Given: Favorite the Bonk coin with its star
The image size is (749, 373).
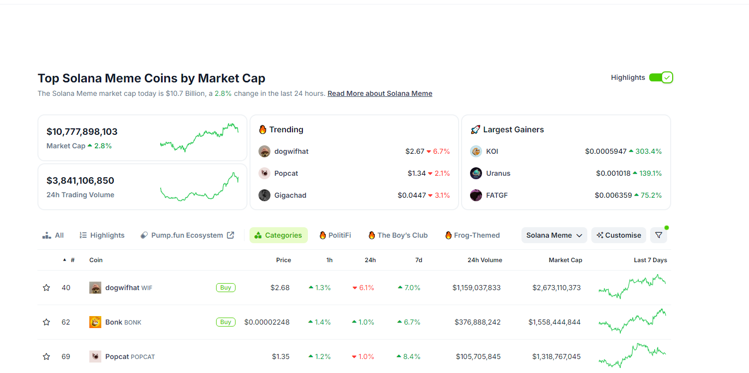Looking at the screenshot, I should pyautogui.click(x=46, y=322).
